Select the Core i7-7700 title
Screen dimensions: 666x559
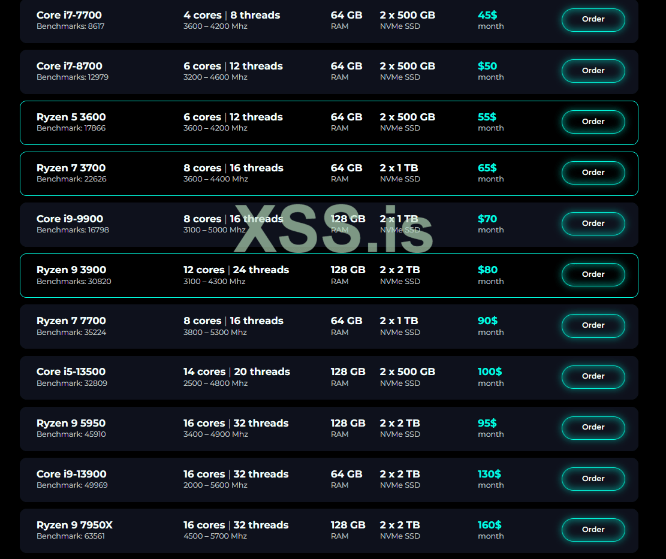[69, 16]
